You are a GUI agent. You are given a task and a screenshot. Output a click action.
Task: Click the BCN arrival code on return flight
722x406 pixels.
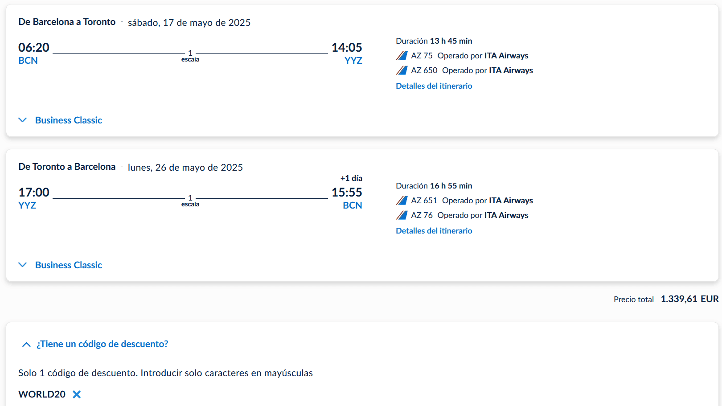click(x=352, y=205)
